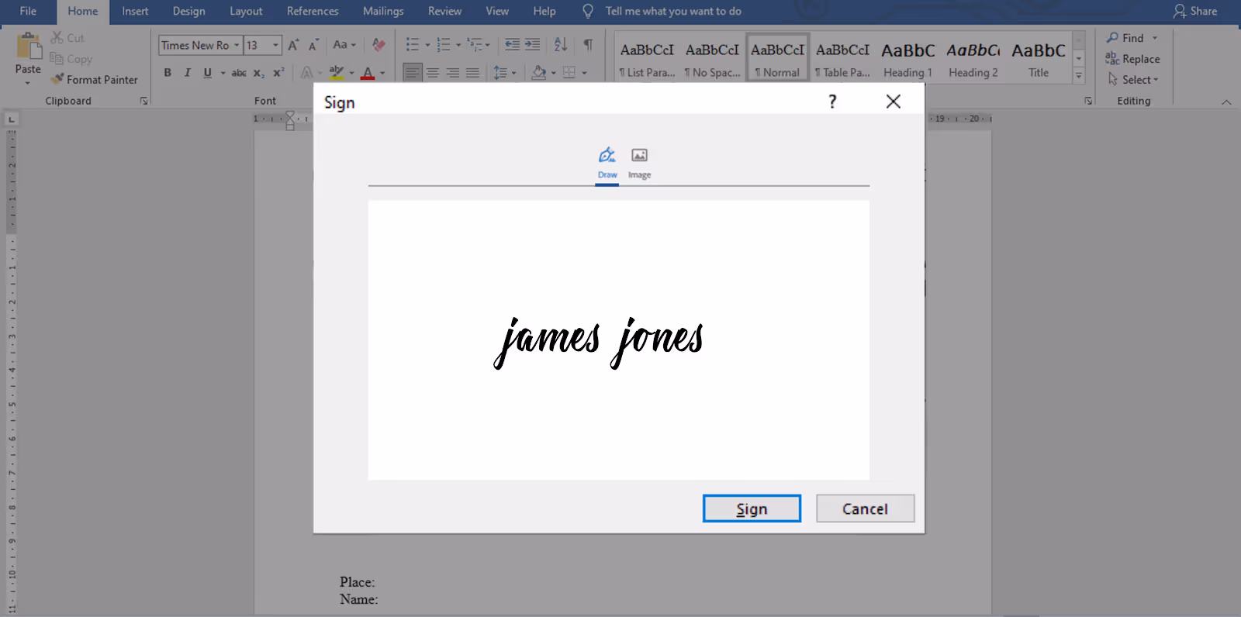Increase paragraph indent

pos(532,44)
